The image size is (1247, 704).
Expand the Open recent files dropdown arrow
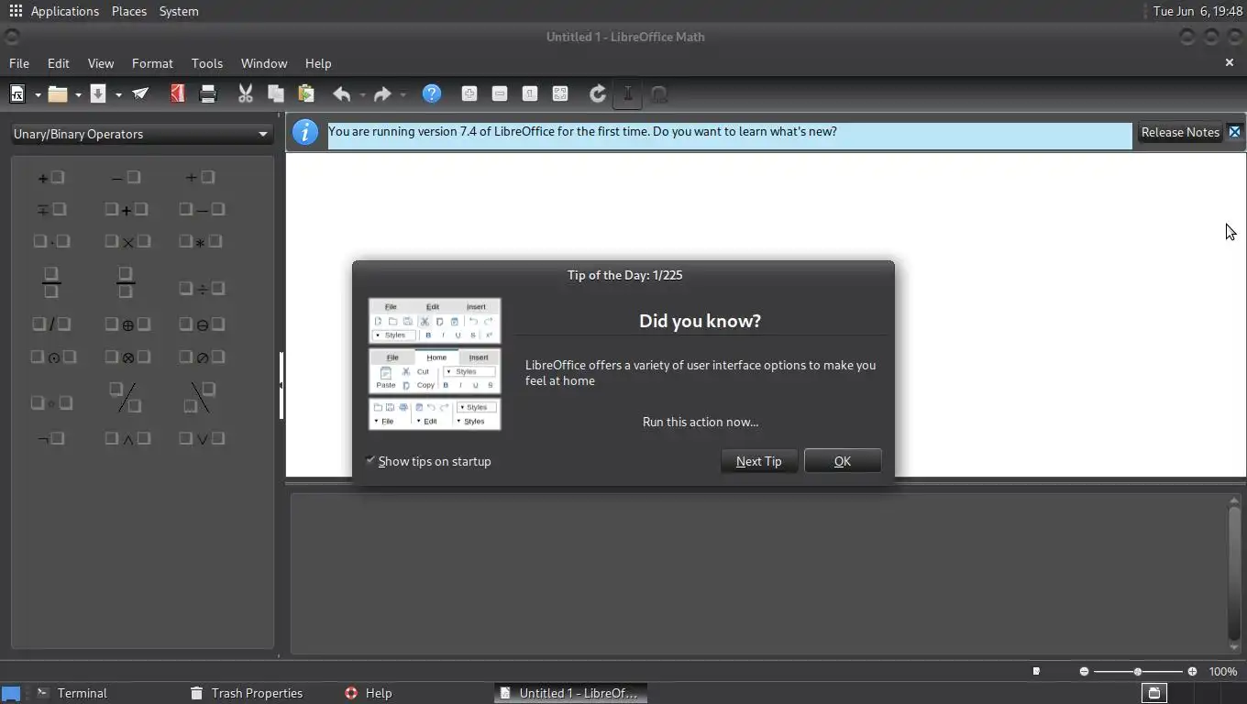click(78, 94)
